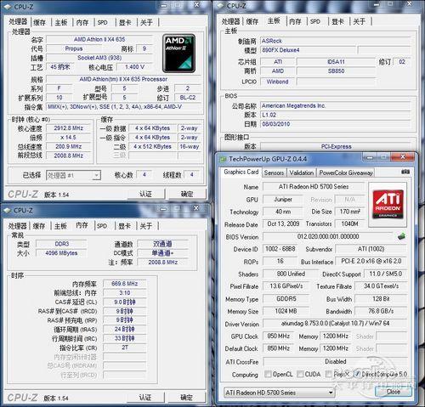The image size is (425, 407).
Task: Click the Driver Version field in GPU-Z
Action: tap(335, 324)
